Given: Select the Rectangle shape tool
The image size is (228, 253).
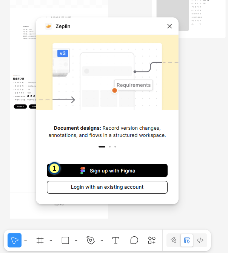Looking at the screenshot, I should [65, 240].
